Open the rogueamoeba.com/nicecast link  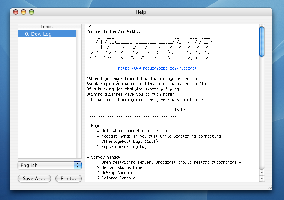(157, 68)
